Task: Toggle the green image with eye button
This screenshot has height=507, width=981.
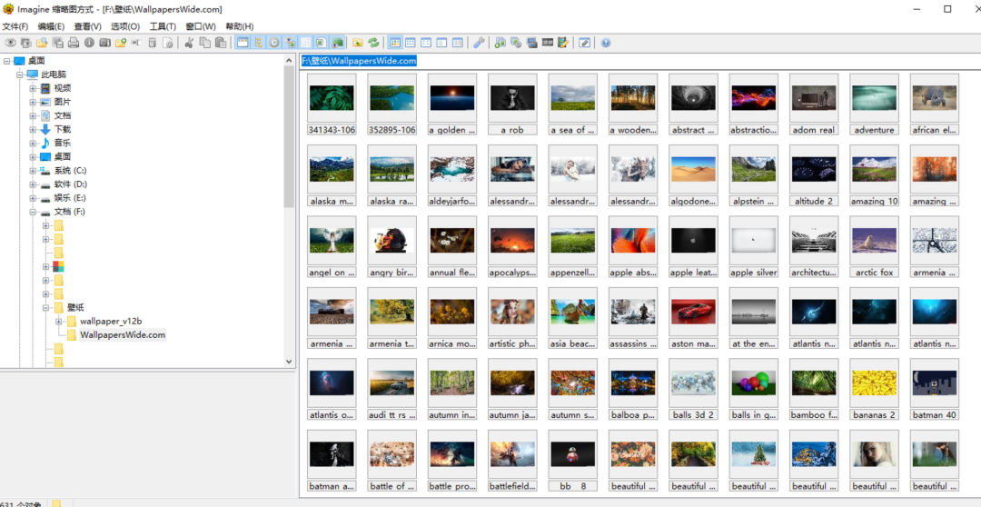Action: tap(337, 43)
